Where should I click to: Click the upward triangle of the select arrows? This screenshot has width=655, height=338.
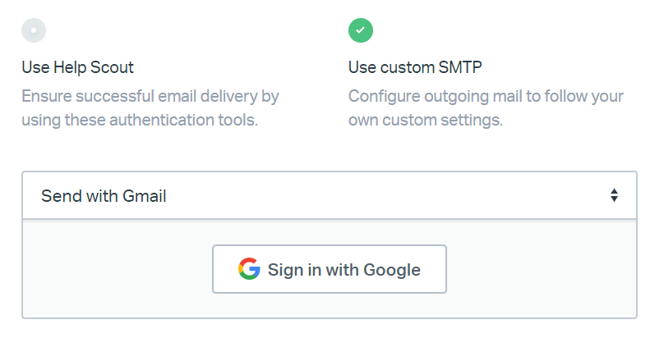point(613,191)
